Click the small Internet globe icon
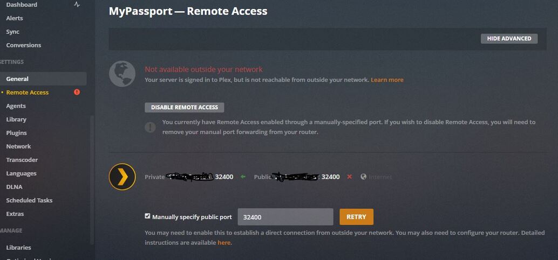 coord(363,177)
